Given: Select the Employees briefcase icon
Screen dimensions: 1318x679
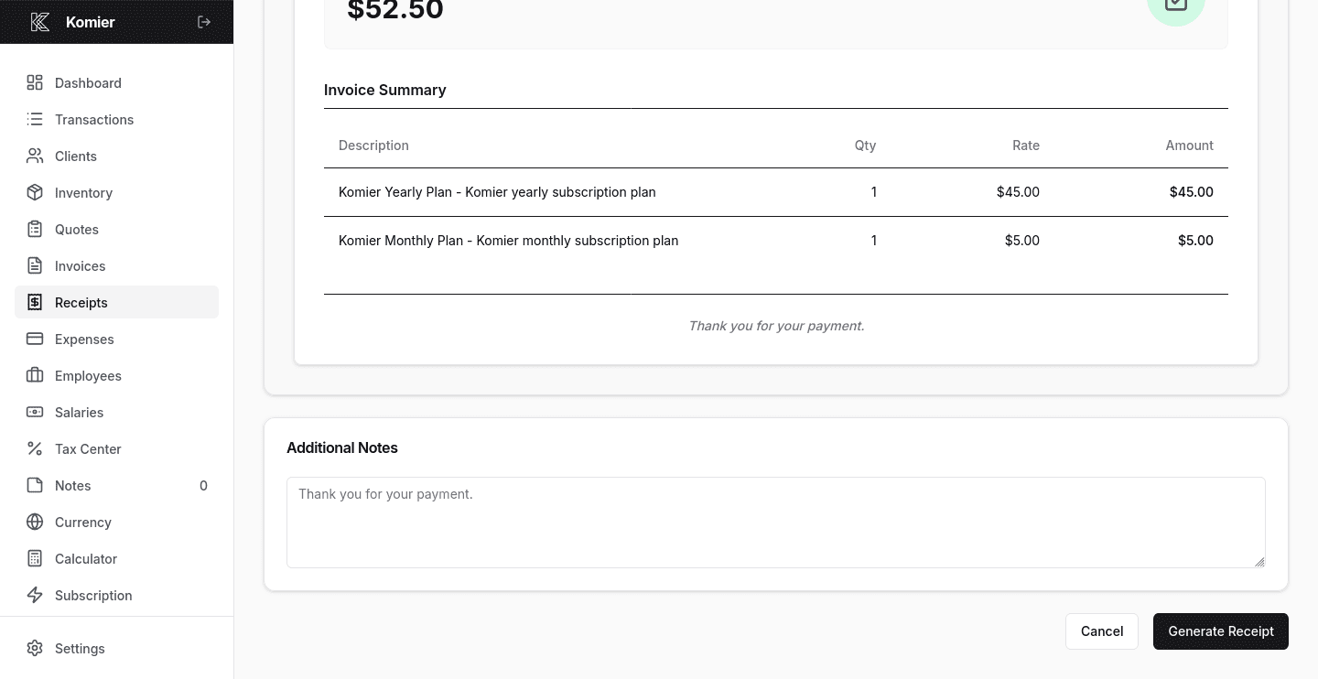Looking at the screenshot, I should (35, 375).
